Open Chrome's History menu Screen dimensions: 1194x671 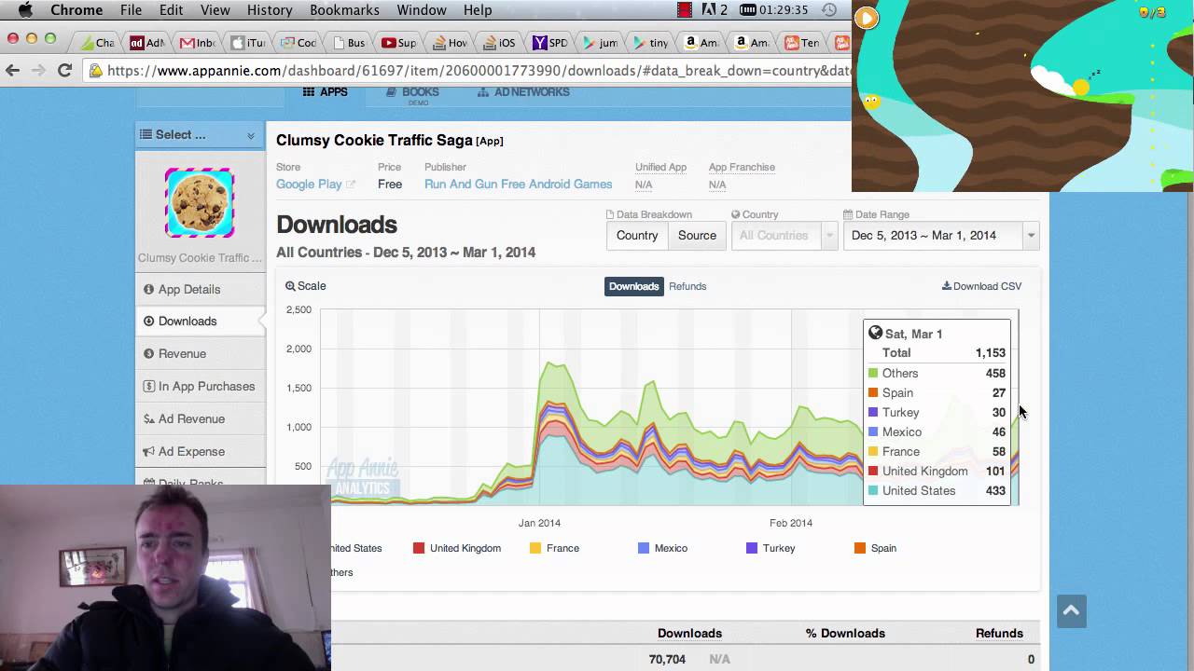[x=270, y=10]
